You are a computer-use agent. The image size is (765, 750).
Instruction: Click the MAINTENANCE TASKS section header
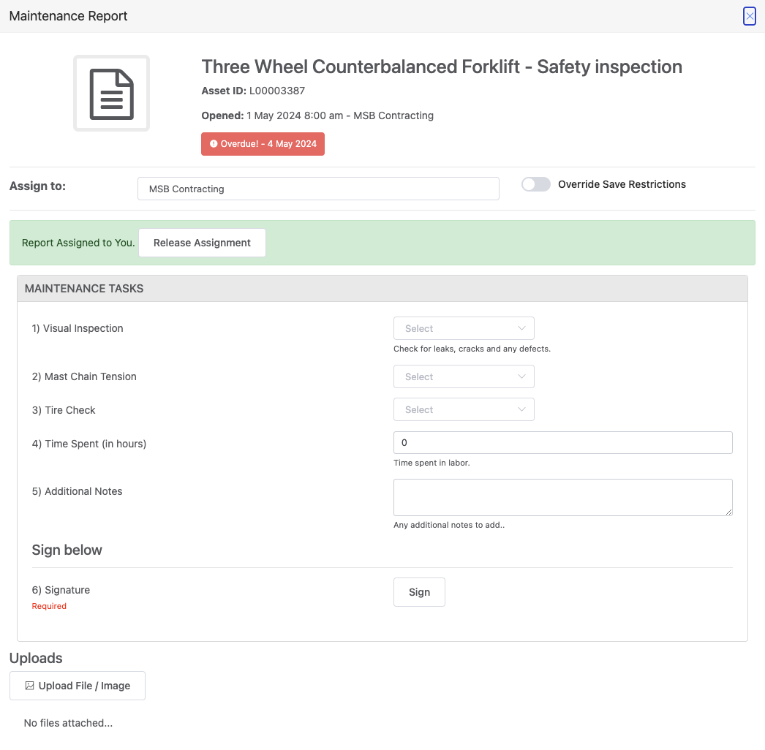pos(84,288)
